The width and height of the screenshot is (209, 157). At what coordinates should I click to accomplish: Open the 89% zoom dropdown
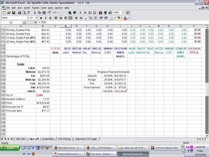(123, 13)
